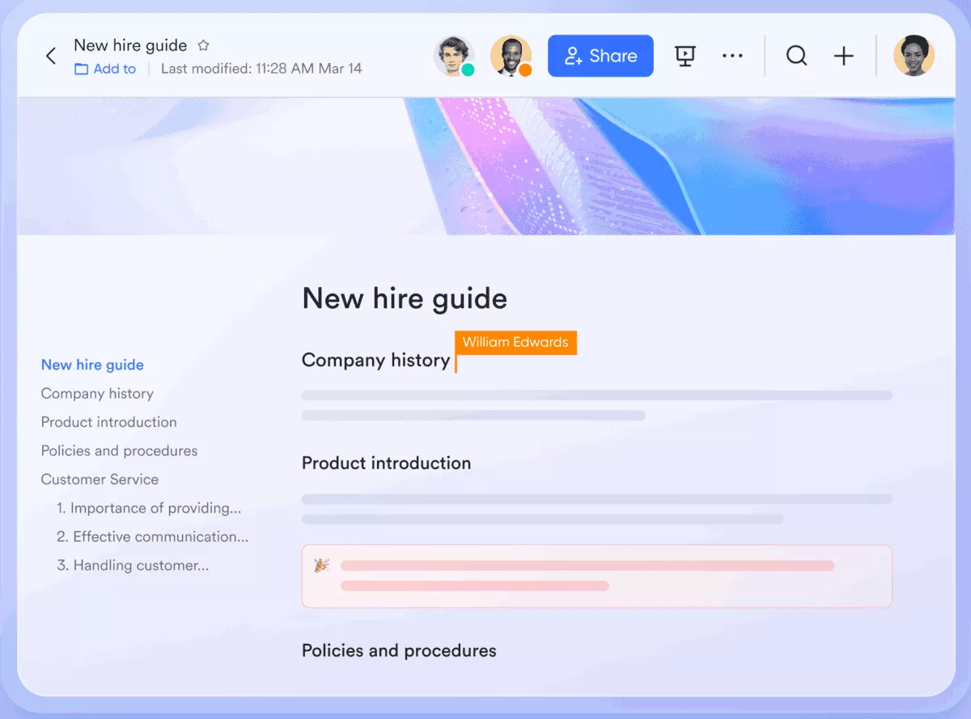Open your profile avatar at top right

coord(914,55)
